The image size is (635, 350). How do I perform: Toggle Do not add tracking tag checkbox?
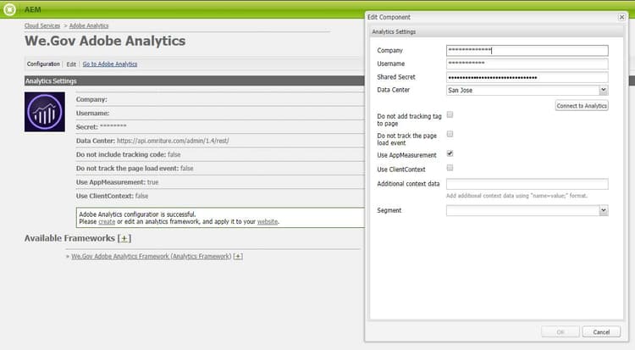tap(450, 114)
